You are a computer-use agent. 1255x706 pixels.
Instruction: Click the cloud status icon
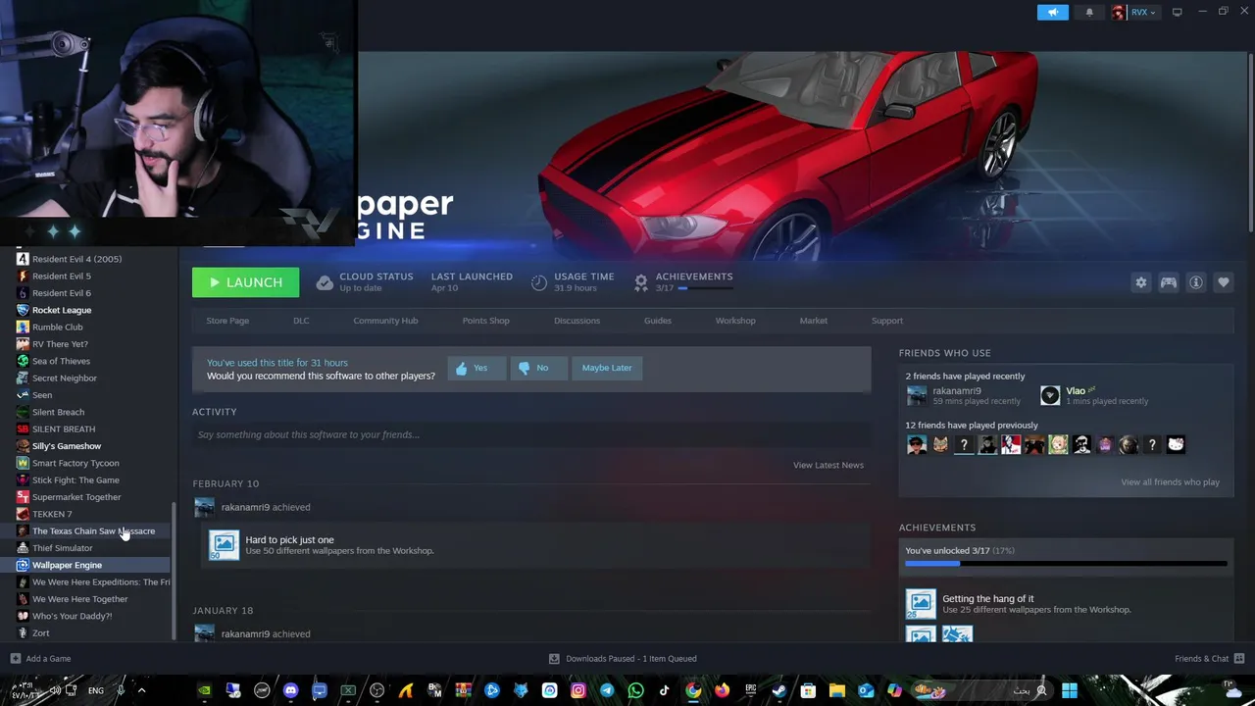pos(325,282)
